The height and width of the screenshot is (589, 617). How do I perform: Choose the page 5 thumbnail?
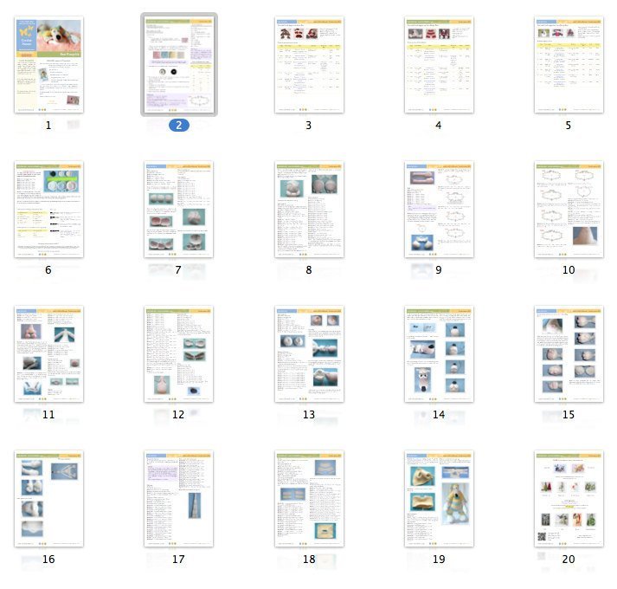tap(569, 65)
